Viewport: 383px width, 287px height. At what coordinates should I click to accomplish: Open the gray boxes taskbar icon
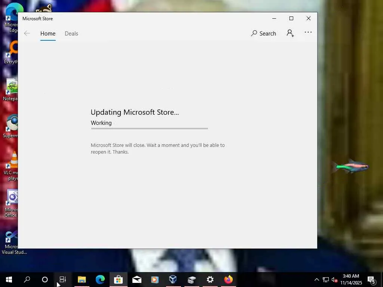[x=192, y=280]
